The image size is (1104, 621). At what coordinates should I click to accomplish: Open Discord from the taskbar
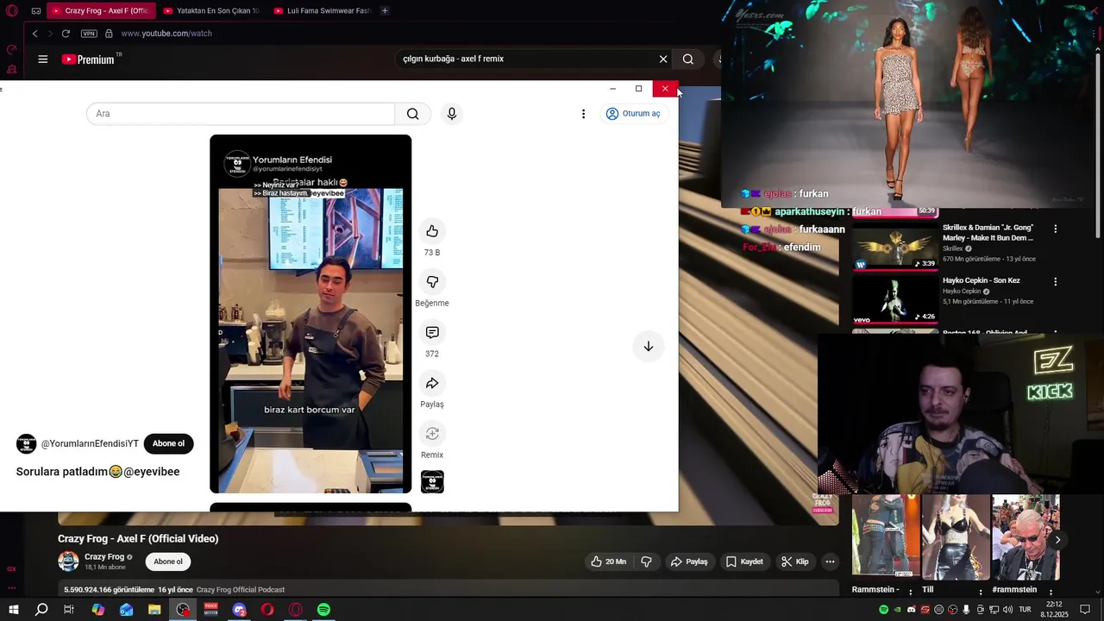click(x=239, y=610)
